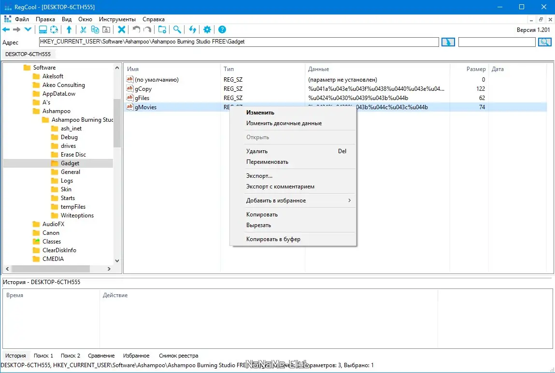Switch to the Снимок реестра tab
555x373 pixels.
pos(178,356)
